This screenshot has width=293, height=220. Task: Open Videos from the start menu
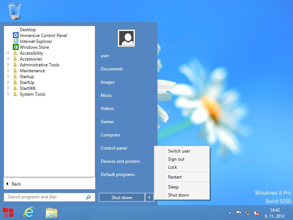[x=107, y=109]
